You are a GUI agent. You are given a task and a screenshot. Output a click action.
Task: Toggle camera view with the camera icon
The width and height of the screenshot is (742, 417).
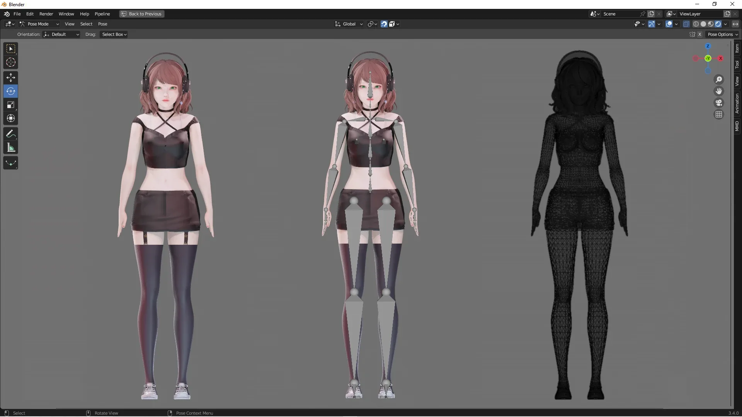pyautogui.click(x=719, y=103)
